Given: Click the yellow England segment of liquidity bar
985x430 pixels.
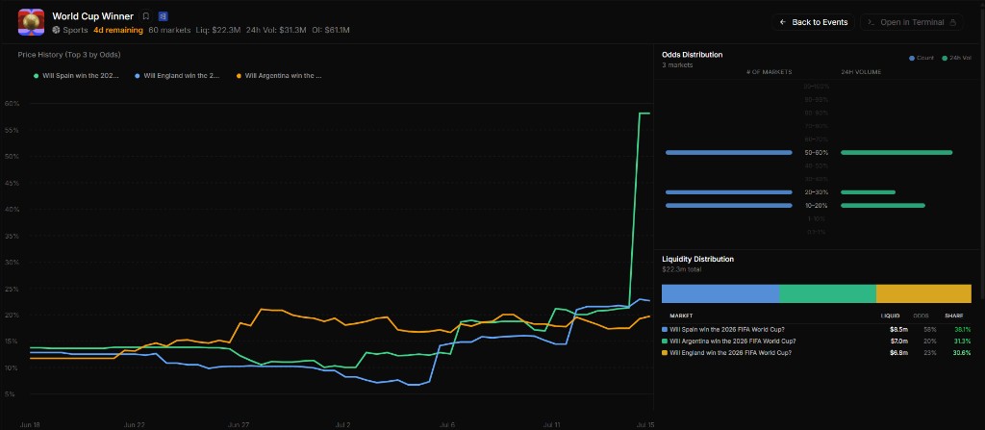Looking at the screenshot, I should tap(924, 293).
